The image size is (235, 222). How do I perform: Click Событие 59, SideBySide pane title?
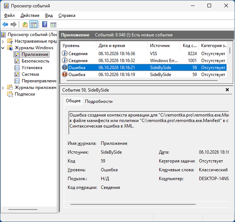tap(86, 90)
